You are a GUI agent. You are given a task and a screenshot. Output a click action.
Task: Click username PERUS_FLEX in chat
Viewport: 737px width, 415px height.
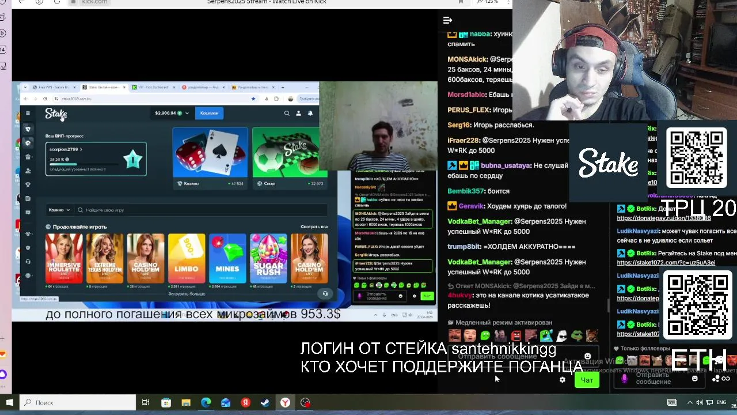(x=469, y=110)
